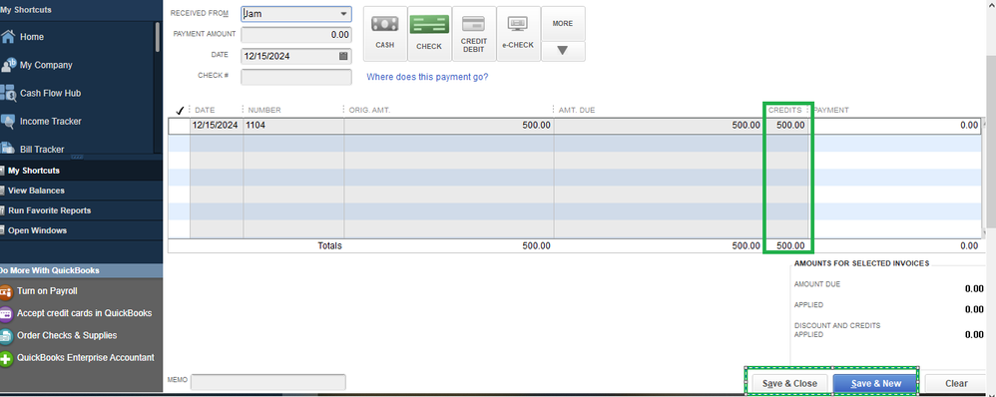Select Credit Debit payment method
Screen dimensions: 996x397
pyautogui.click(x=474, y=34)
